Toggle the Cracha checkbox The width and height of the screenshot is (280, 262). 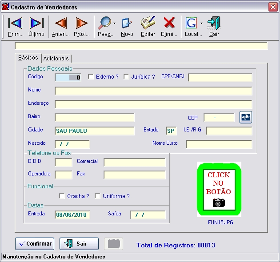[x=62, y=196]
